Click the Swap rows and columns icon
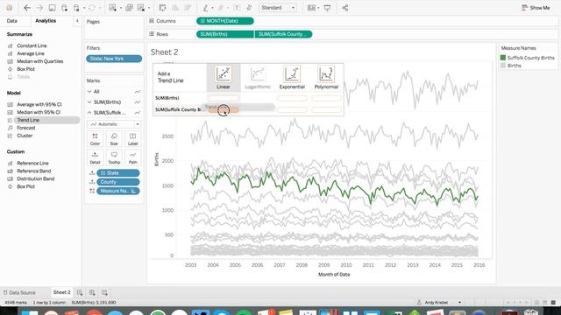This screenshot has height=315, width=561. point(162,8)
